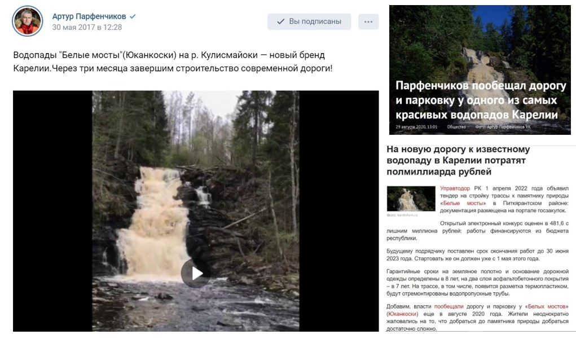The width and height of the screenshot is (576, 339).
Task: Open the Белых мостов link in last paragraph
Action: (x=546, y=306)
